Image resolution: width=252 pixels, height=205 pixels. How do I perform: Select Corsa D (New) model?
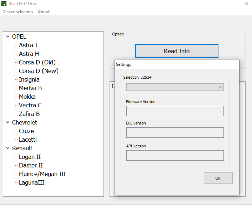[x=39, y=71]
